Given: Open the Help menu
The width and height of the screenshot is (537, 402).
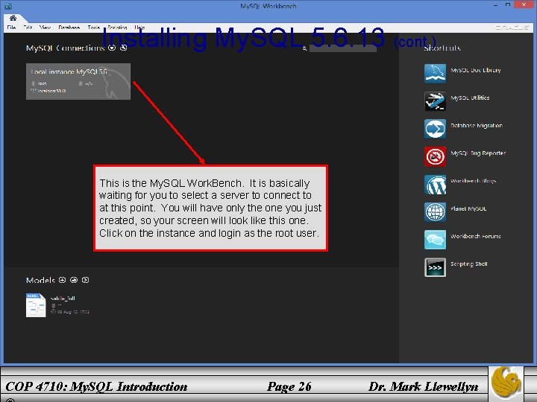Looking at the screenshot, I should [x=139, y=28].
